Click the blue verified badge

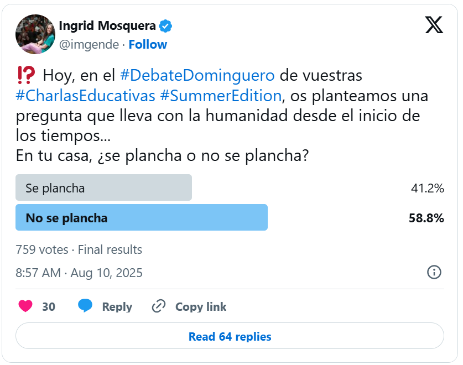pos(166,25)
